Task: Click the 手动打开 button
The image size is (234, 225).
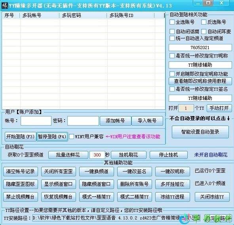Action: click(219, 108)
